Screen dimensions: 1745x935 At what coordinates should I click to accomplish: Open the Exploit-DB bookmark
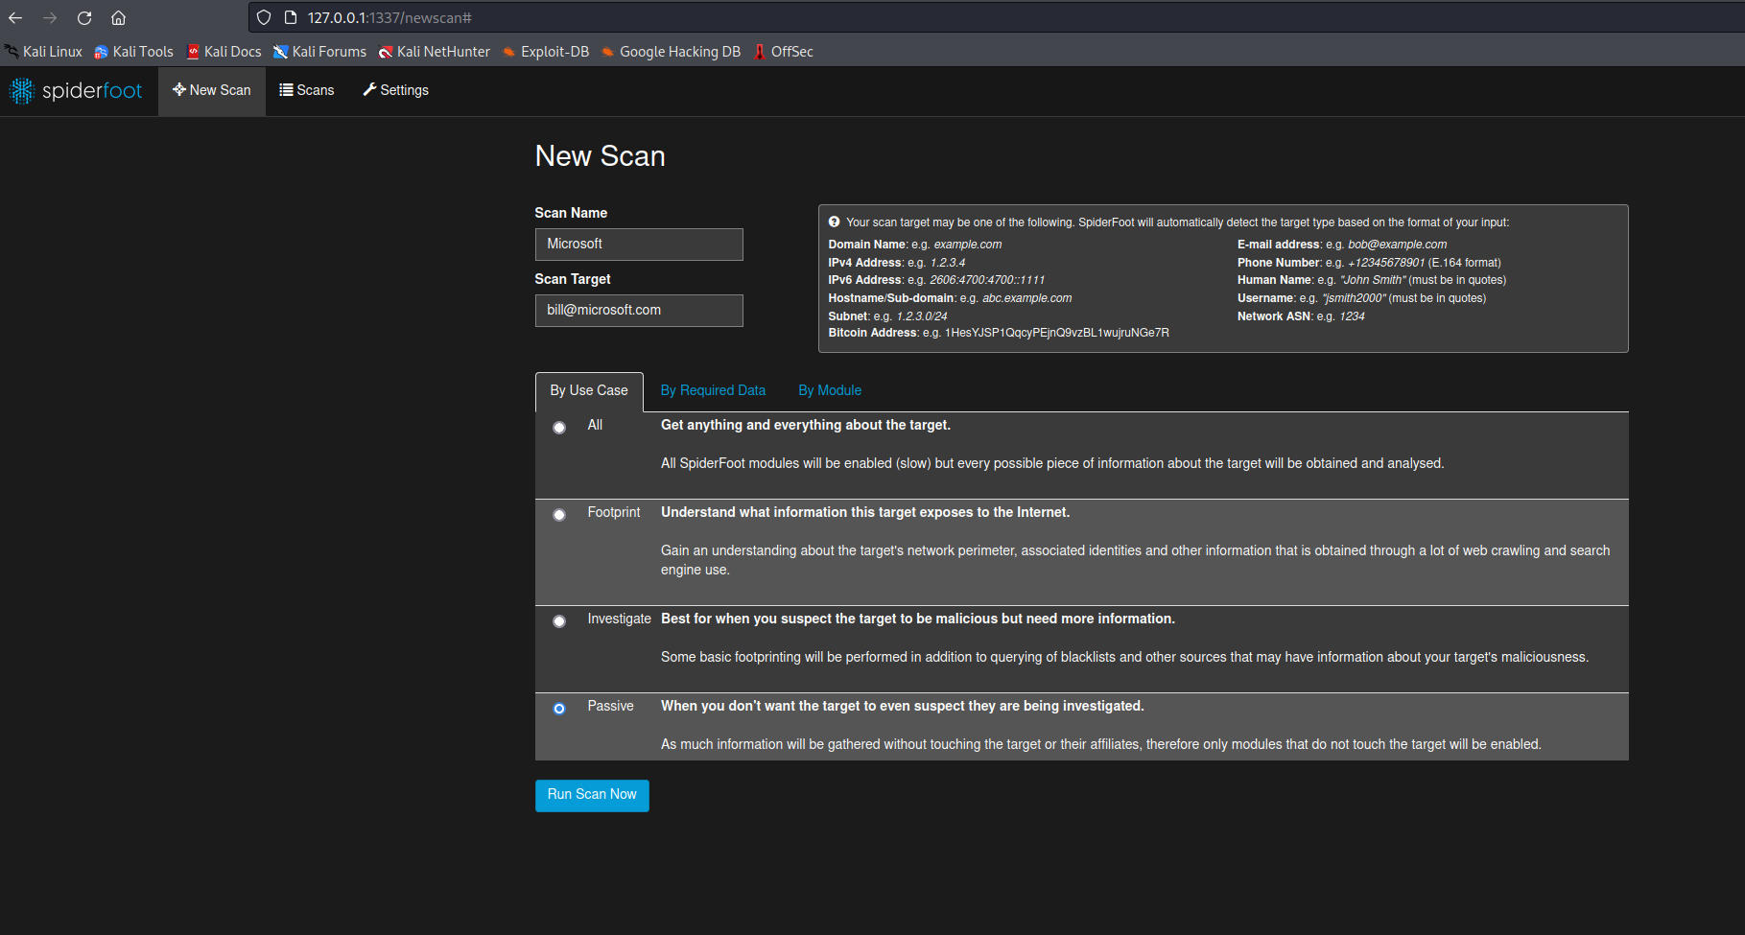coord(546,52)
